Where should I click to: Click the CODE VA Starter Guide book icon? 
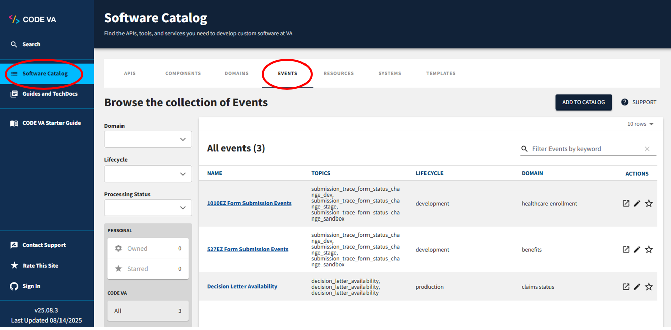click(14, 123)
